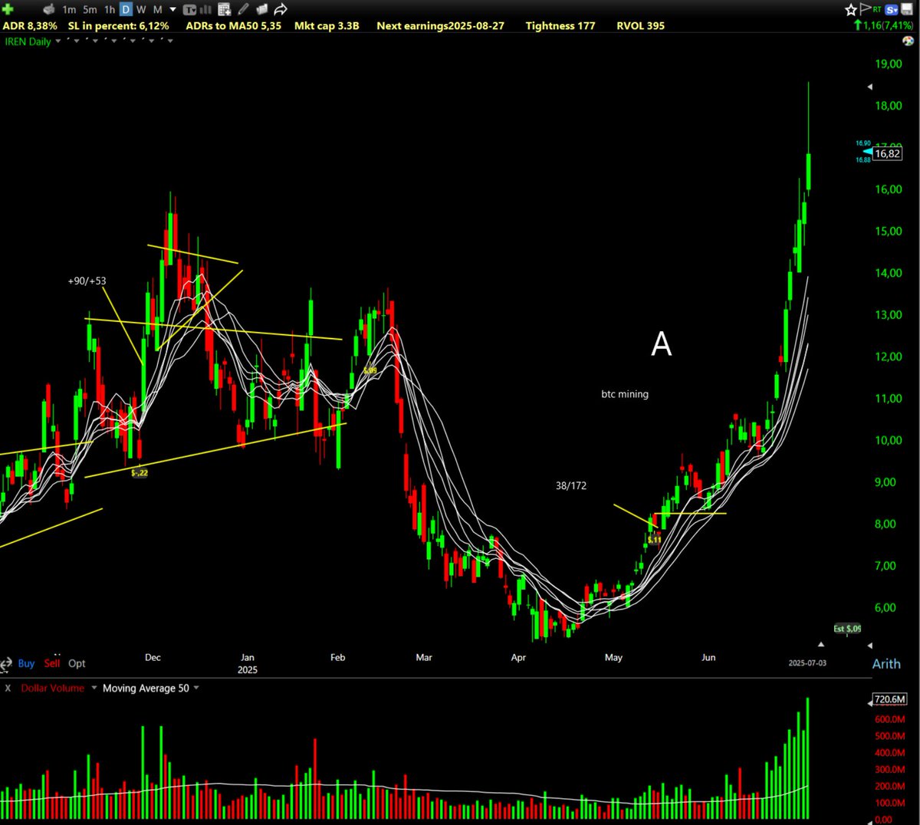Click the green plus icon to add symbol

point(8,8)
